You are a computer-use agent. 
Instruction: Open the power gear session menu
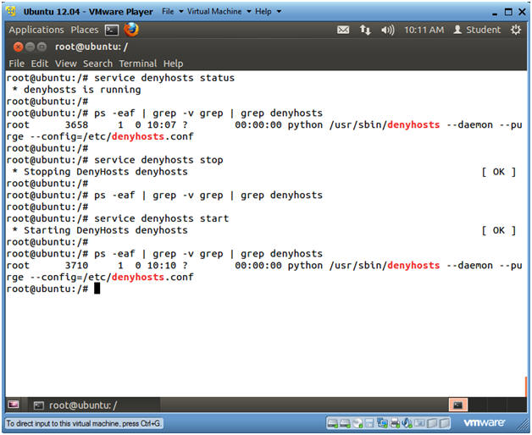coord(516,30)
